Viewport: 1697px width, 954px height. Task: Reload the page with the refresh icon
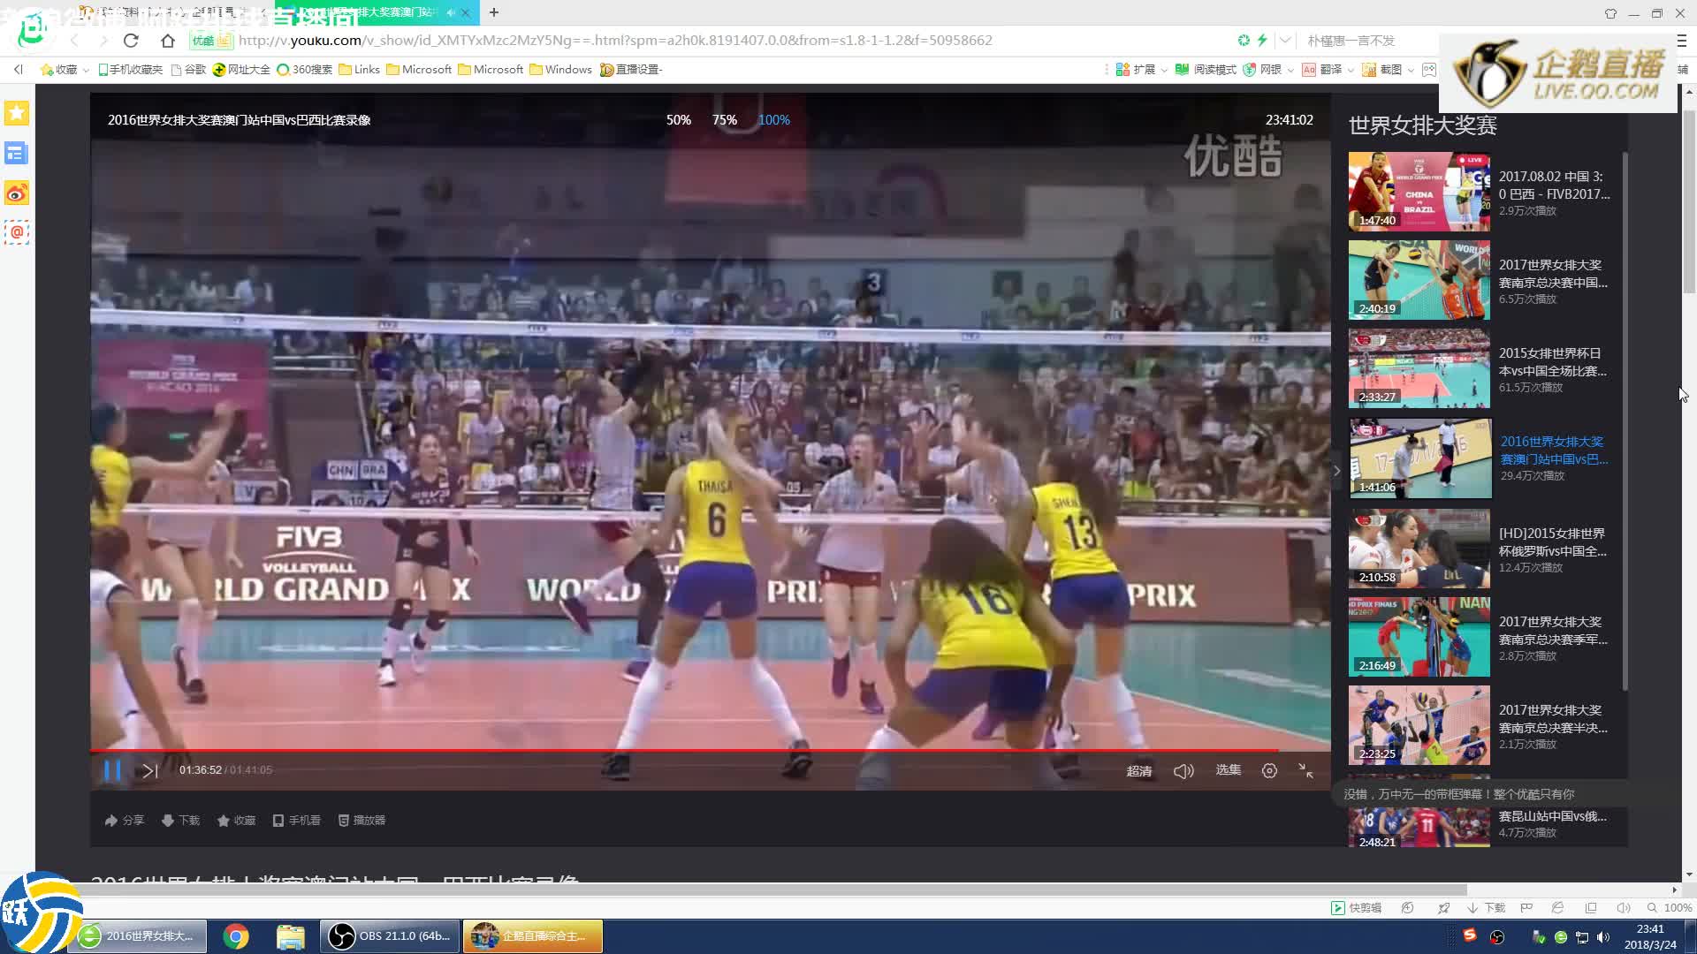pyautogui.click(x=131, y=41)
